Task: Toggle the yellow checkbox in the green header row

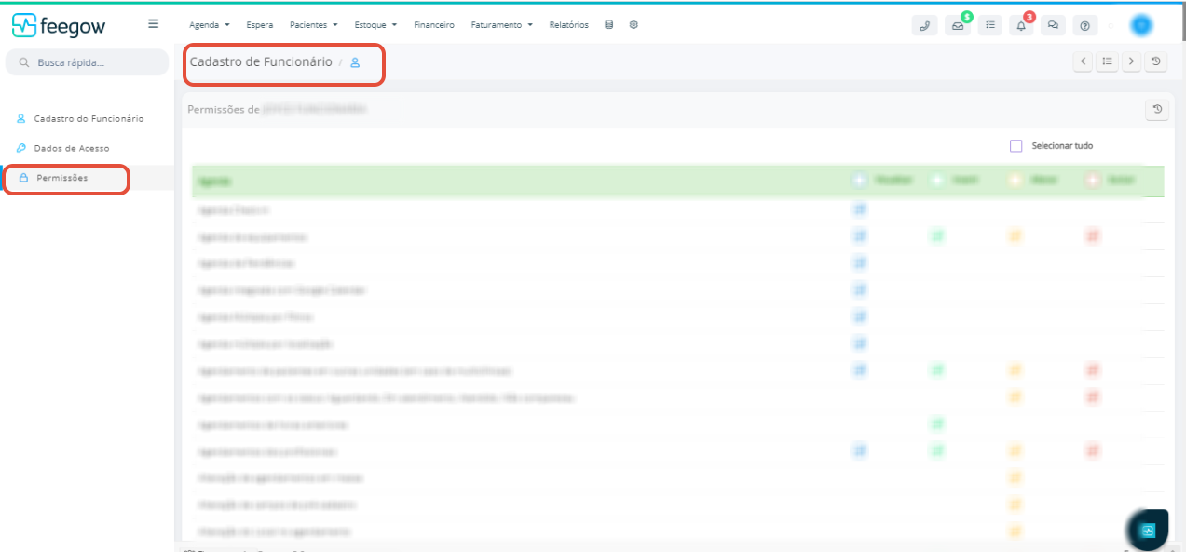Action: [1016, 181]
